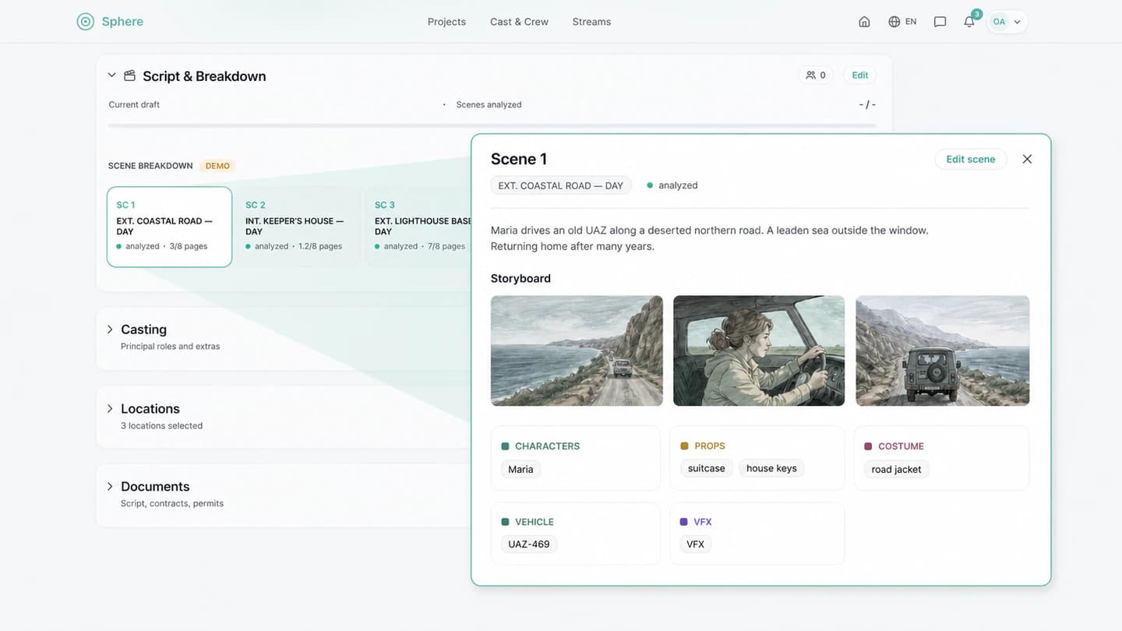
Task: Click the house keys prop chip
Action: (771, 468)
